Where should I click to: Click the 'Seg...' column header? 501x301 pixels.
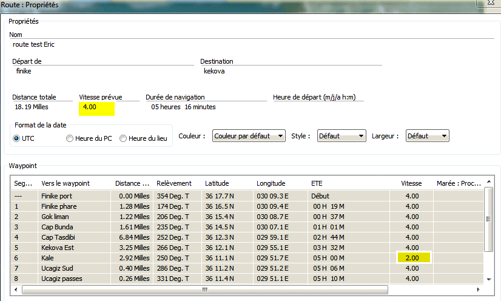pyautogui.click(x=23, y=183)
